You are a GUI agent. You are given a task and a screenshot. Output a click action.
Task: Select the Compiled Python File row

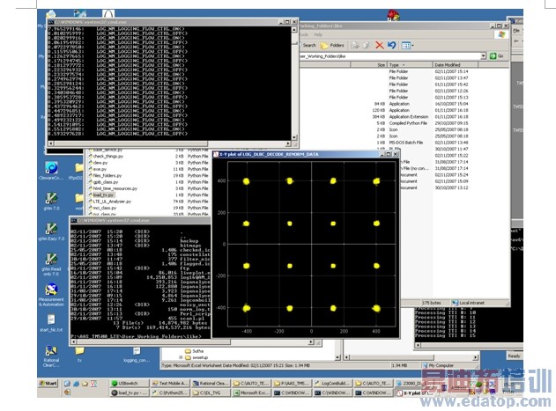408,123
